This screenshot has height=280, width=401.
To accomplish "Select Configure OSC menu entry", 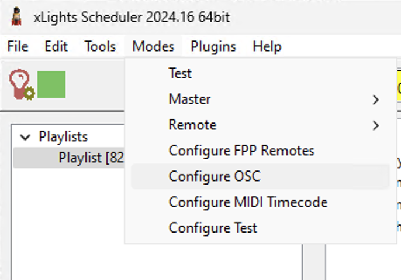I will [215, 176].
